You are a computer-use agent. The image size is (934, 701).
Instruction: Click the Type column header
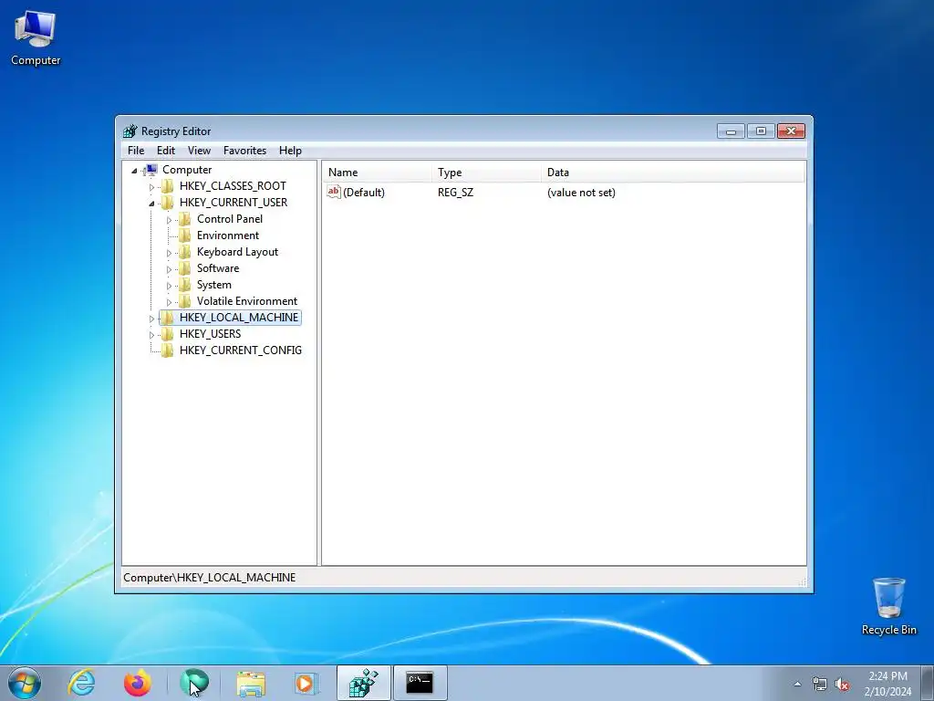[486, 173]
